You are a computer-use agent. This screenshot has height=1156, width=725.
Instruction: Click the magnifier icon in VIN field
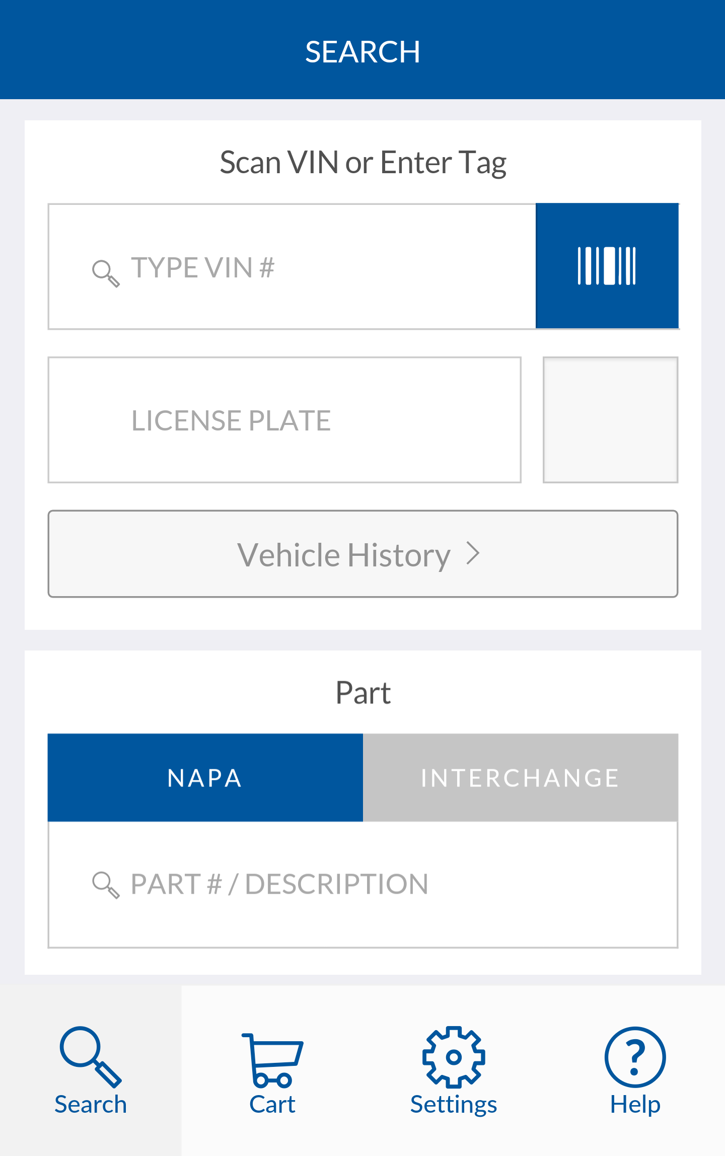105,273
